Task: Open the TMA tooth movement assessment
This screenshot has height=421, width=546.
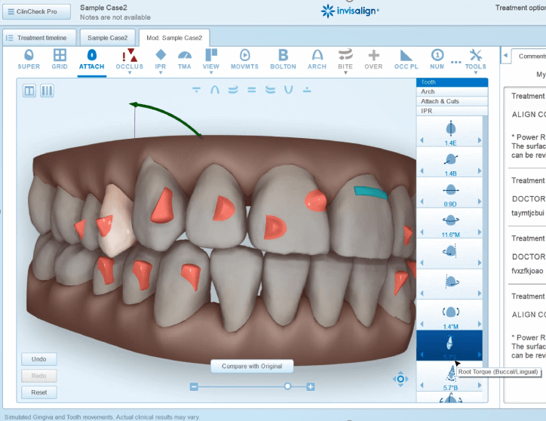Action: [x=185, y=60]
